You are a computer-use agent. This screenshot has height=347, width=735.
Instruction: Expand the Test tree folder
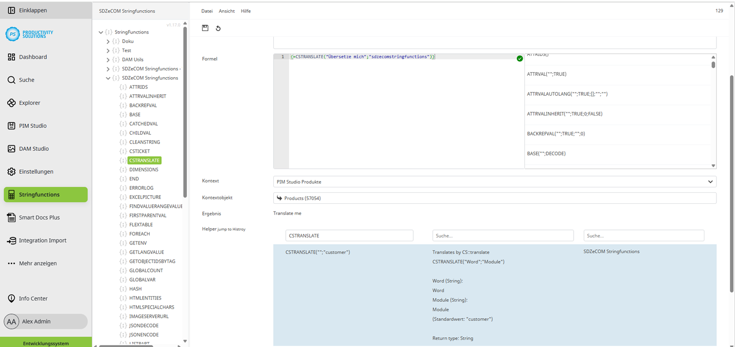pos(108,51)
